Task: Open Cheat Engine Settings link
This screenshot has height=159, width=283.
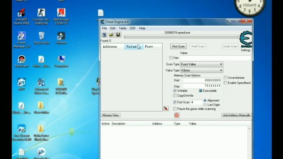Action: coord(245,50)
